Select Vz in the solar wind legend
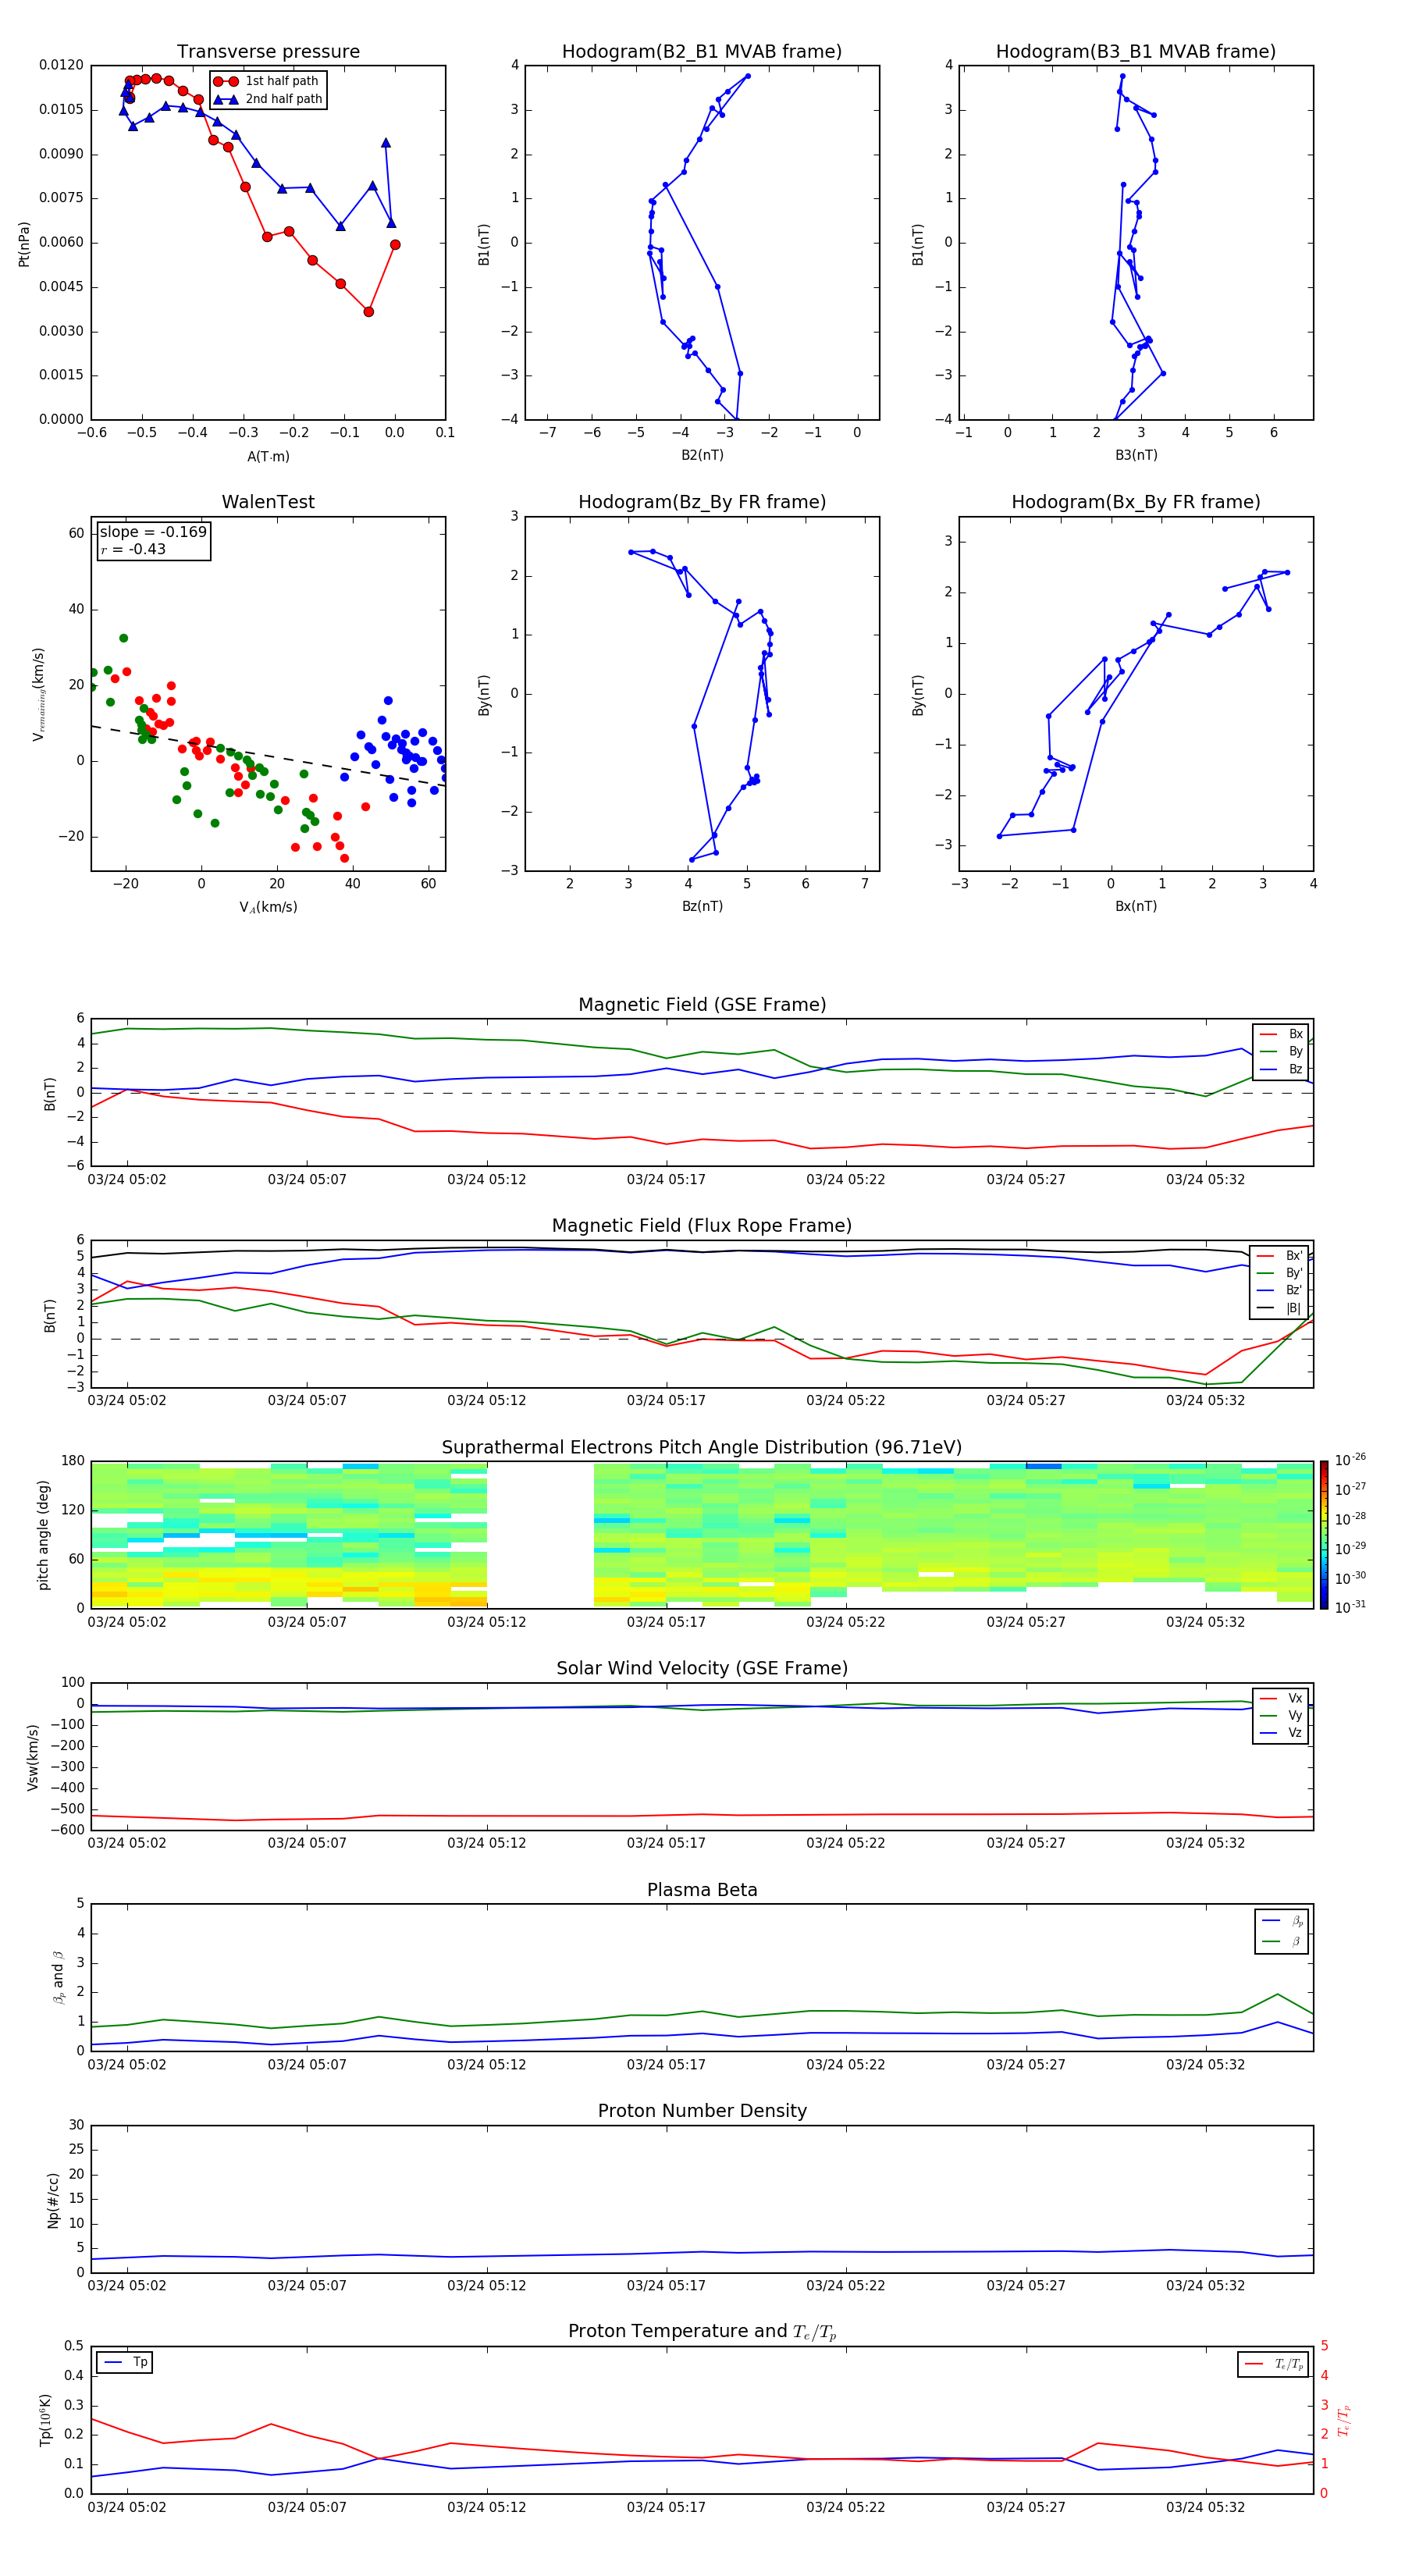Viewport: 1405px width, 2576px height. [1281, 1733]
